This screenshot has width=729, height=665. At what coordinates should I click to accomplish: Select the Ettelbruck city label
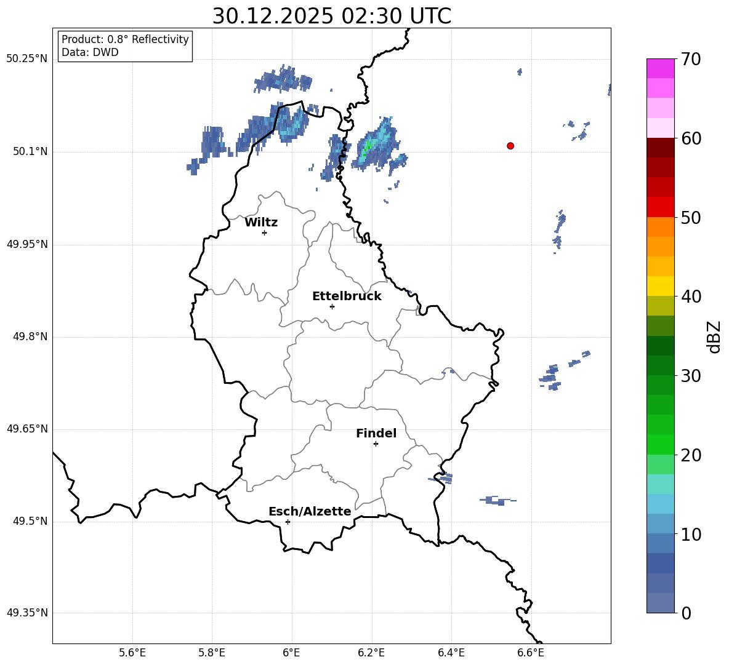347,297
